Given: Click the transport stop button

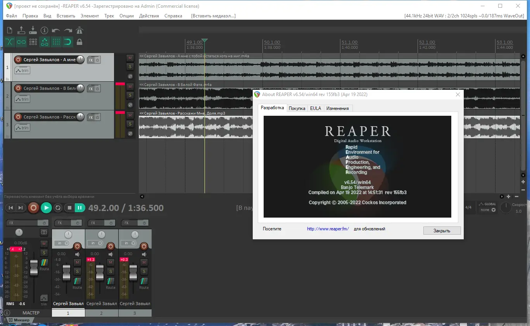Looking at the screenshot, I should click(x=69, y=208).
